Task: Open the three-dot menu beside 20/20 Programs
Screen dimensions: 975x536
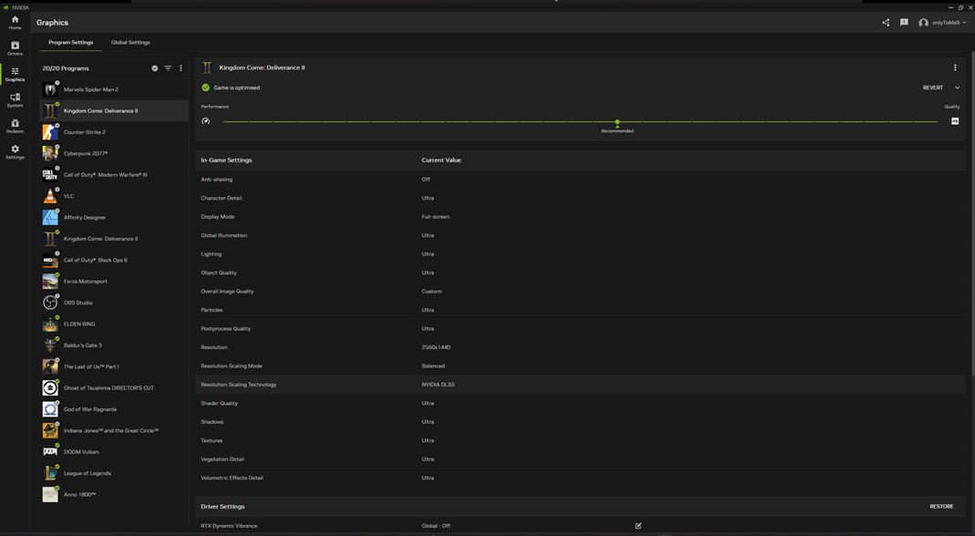Action: (x=181, y=68)
